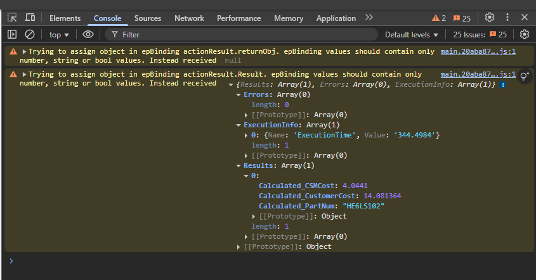This screenshot has width=536, height=280.
Task: Open DevTools settings gear in tab bar
Action: point(490,17)
